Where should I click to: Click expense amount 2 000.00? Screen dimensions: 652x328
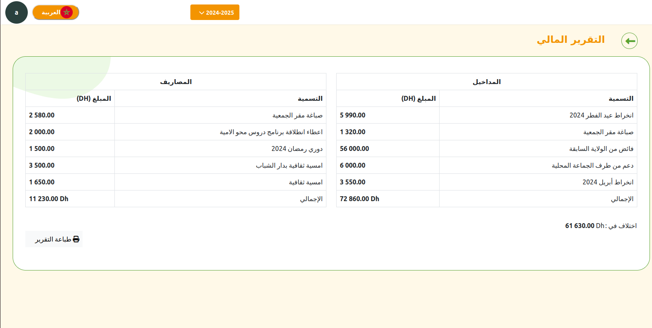(x=42, y=132)
